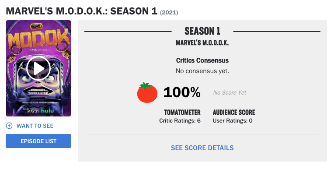The height and width of the screenshot is (169, 334).
Task: Add show via WANT TO SEE link
Action: pos(35,126)
